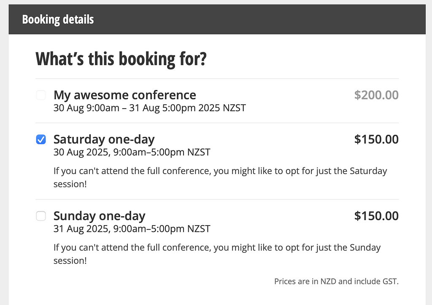Click "NZST" on the Sunday one-day time line

pos(198,229)
